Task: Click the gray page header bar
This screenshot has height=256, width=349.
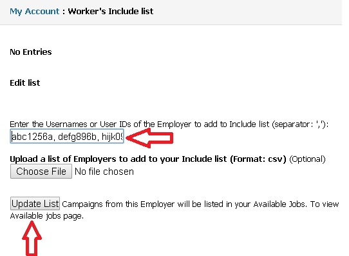Action: (171, 12)
